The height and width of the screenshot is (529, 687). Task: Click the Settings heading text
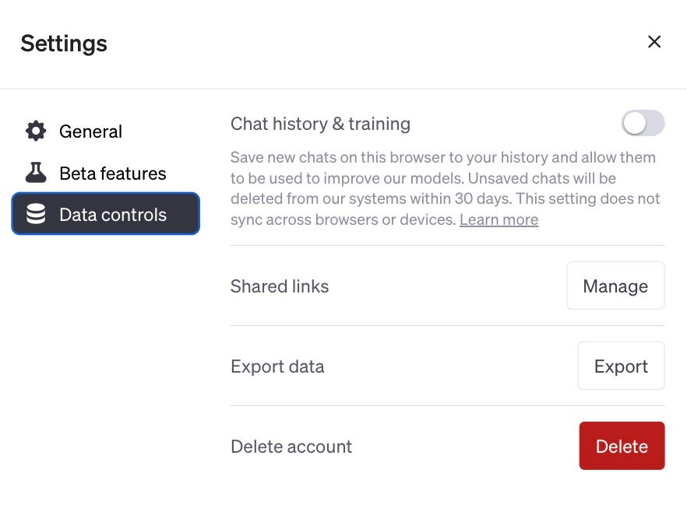tap(64, 43)
